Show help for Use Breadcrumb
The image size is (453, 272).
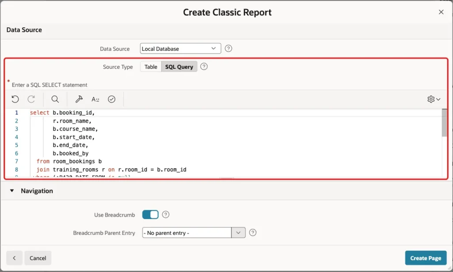165,215
